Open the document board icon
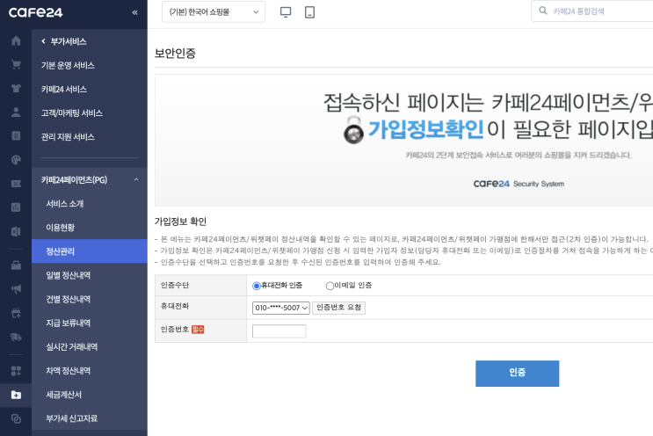The height and width of the screenshot is (436, 653). point(16,135)
